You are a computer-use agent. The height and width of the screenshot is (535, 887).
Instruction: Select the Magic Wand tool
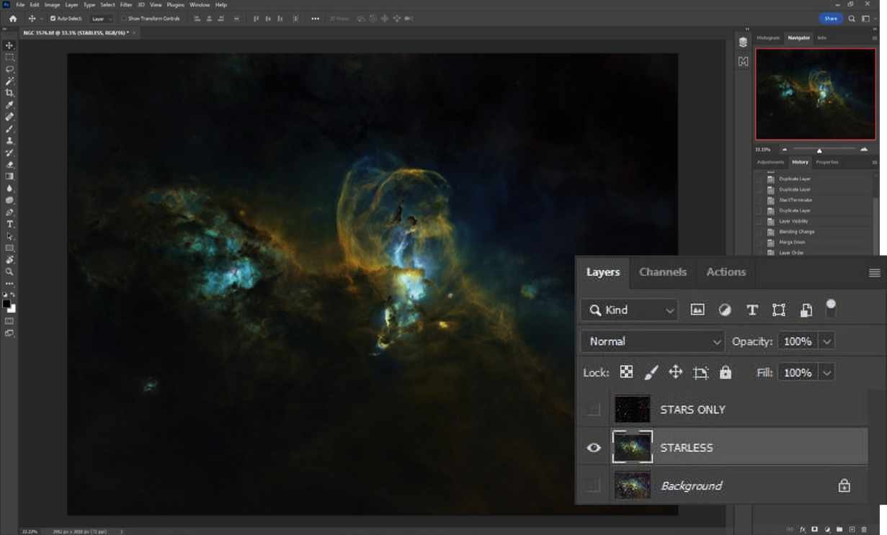click(9, 81)
